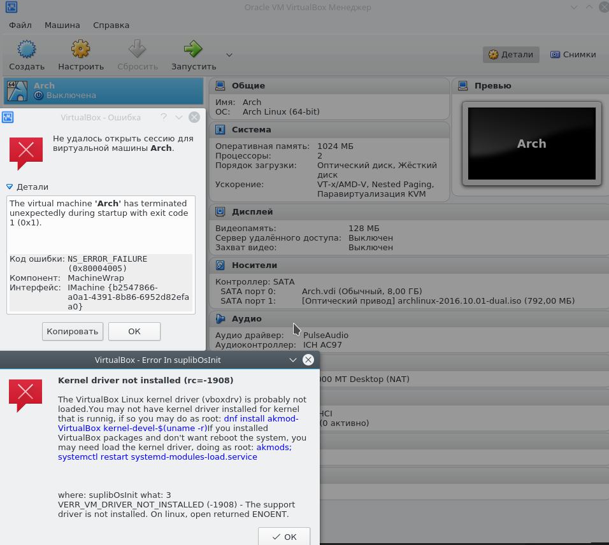Click the Система chip icon
This screenshot has width=609, height=545.
click(x=220, y=130)
